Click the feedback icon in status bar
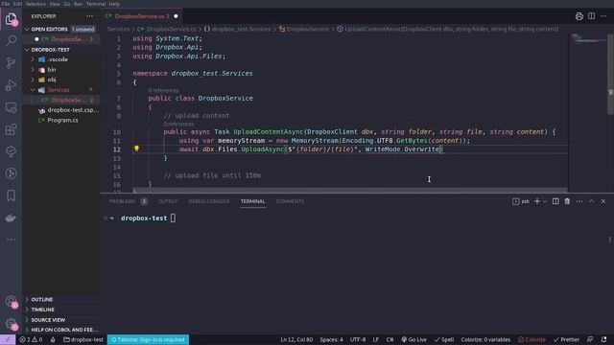 tap(590, 339)
